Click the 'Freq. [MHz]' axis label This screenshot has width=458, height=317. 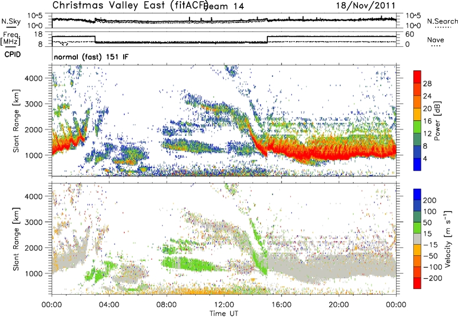10,39
